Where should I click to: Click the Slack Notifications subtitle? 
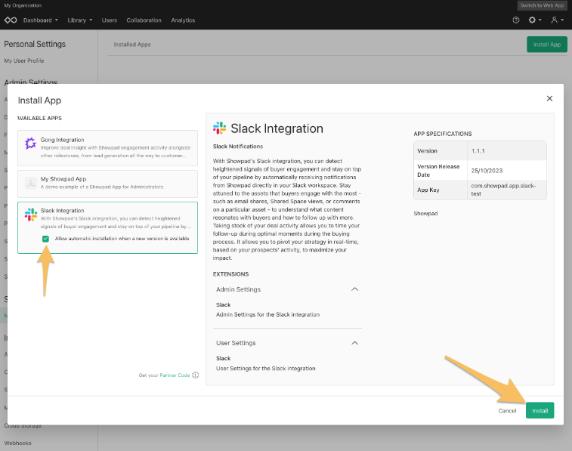pyautogui.click(x=238, y=147)
